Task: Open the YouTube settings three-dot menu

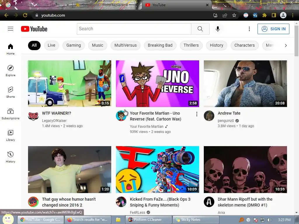Action: pyautogui.click(x=249, y=29)
